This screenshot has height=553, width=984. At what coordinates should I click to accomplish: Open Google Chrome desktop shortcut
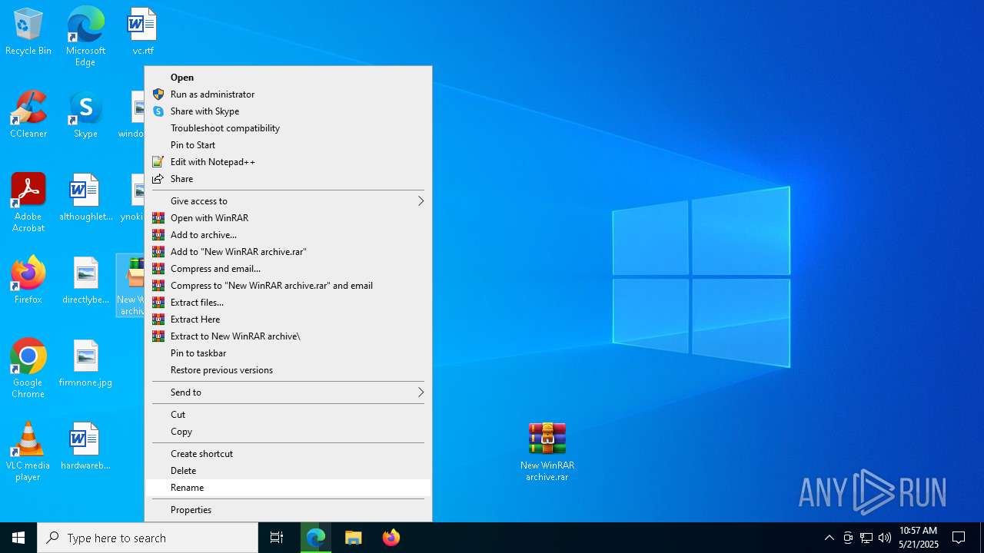pos(28,369)
